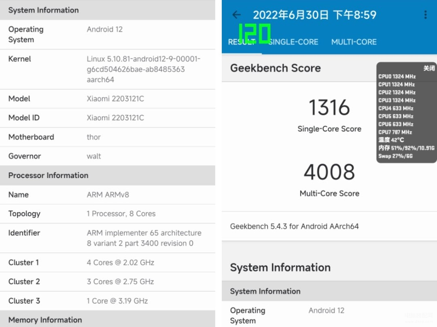The image size is (437, 327).
Task: Click the Kernel row label
Action: [19, 59]
